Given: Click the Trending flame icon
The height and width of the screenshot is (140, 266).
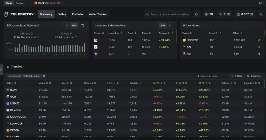Looking at the screenshot, I should pos(8,67).
